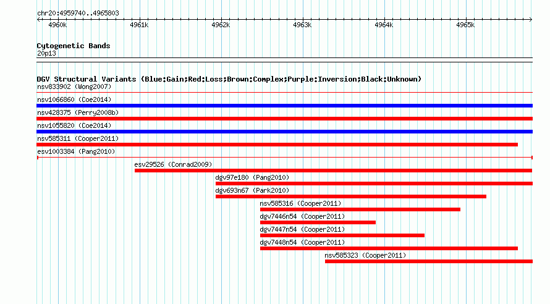Screen dimensions: 550x304
Task: Click the 4961k ruler label
Action: point(139,25)
